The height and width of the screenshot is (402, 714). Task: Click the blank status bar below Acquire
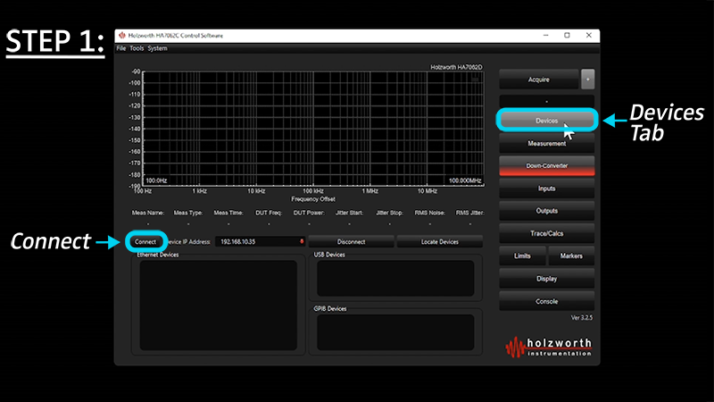tap(546, 101)
